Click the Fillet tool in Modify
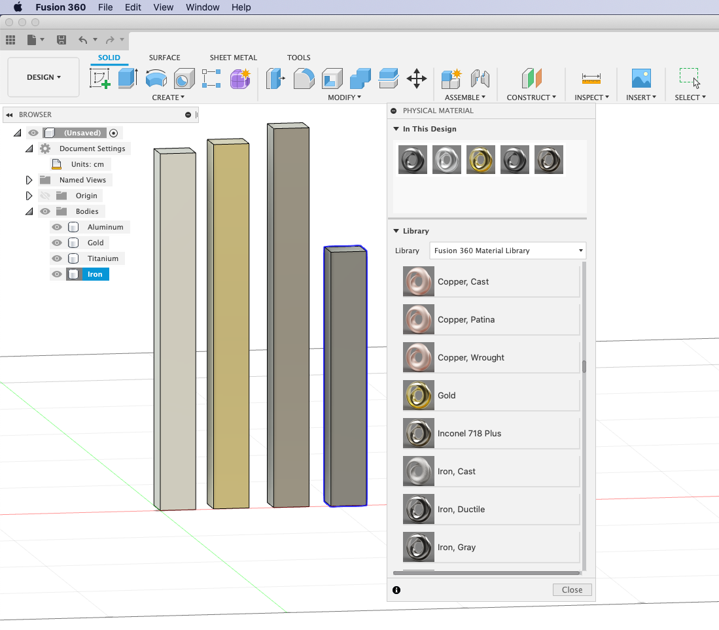The image size is (719, 630). coord(304,79)
